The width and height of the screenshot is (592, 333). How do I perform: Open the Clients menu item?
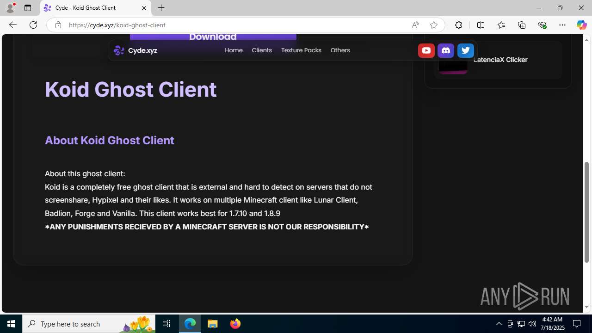click(262, 50)
